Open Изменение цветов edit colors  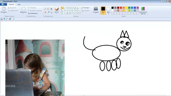click(x=143, y=10)
